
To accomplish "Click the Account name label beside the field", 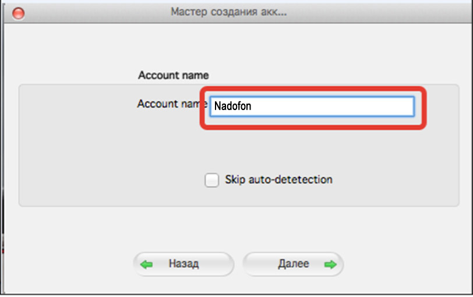I will point(172,104).
